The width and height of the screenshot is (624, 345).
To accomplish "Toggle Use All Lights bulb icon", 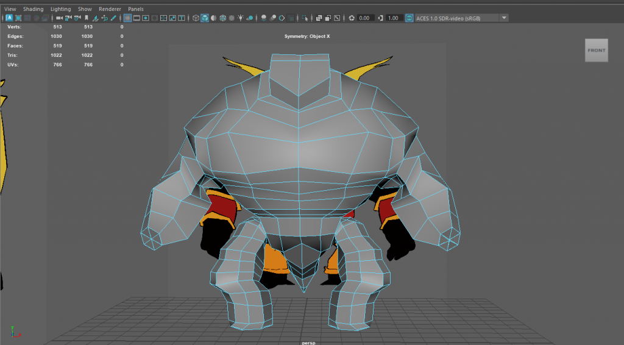I will [x=241, y=18].
